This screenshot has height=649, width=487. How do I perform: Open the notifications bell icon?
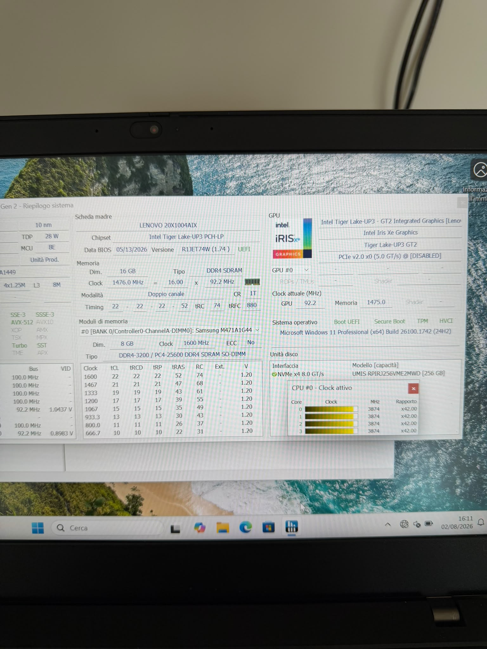(x=481, y=522)
